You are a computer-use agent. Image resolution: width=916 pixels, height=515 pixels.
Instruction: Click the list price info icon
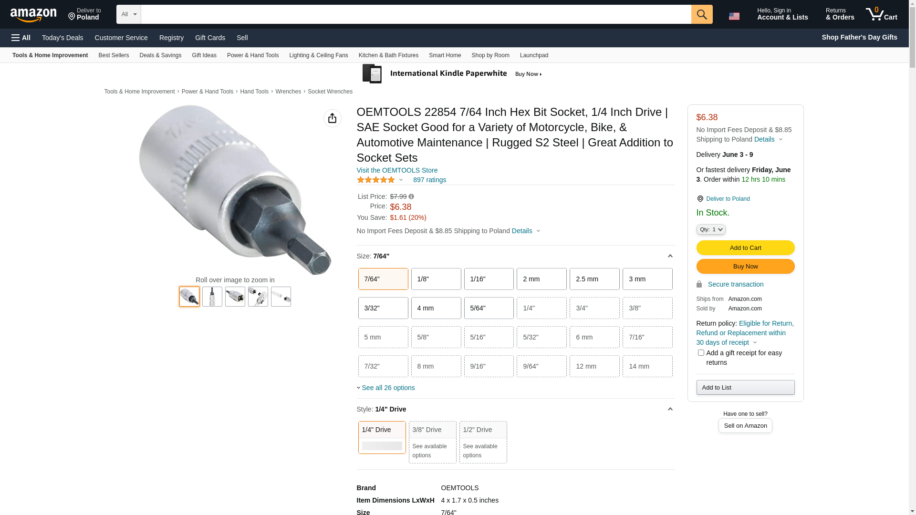(411, 196)
